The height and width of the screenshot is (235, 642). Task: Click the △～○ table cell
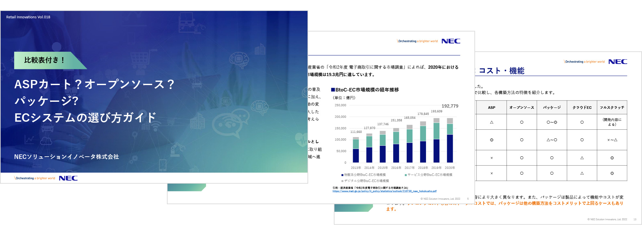[x=552, y=140]
